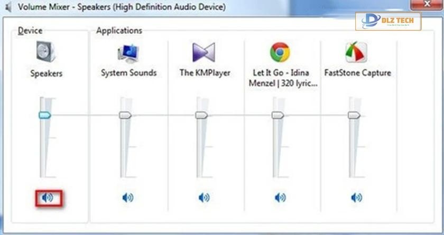The image size is (444, 235).
Task: Click the Chrome volume slider handle
Action: 277,115
